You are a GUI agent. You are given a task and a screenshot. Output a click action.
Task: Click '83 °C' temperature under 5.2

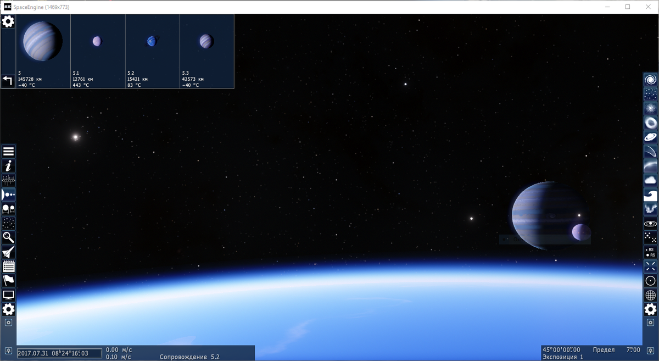(136, 85)
